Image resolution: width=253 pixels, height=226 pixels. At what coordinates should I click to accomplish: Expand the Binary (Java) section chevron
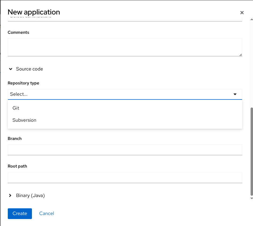pyautogui.click(x=10, y=196)
